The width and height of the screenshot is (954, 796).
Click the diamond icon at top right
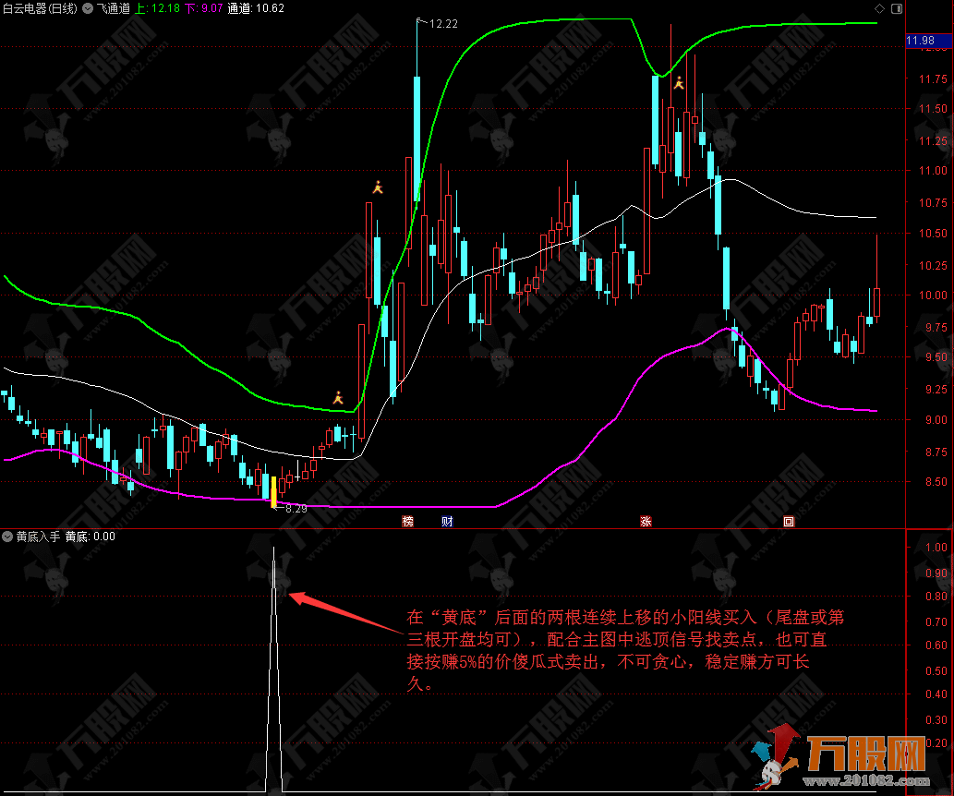[x=878, y=8]
